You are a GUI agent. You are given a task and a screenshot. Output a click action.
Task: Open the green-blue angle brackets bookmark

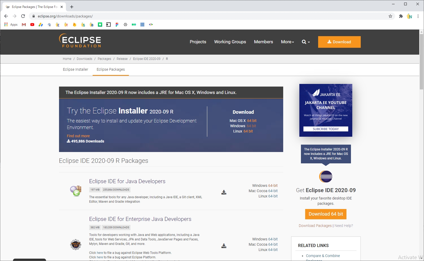tap(151, 25)
